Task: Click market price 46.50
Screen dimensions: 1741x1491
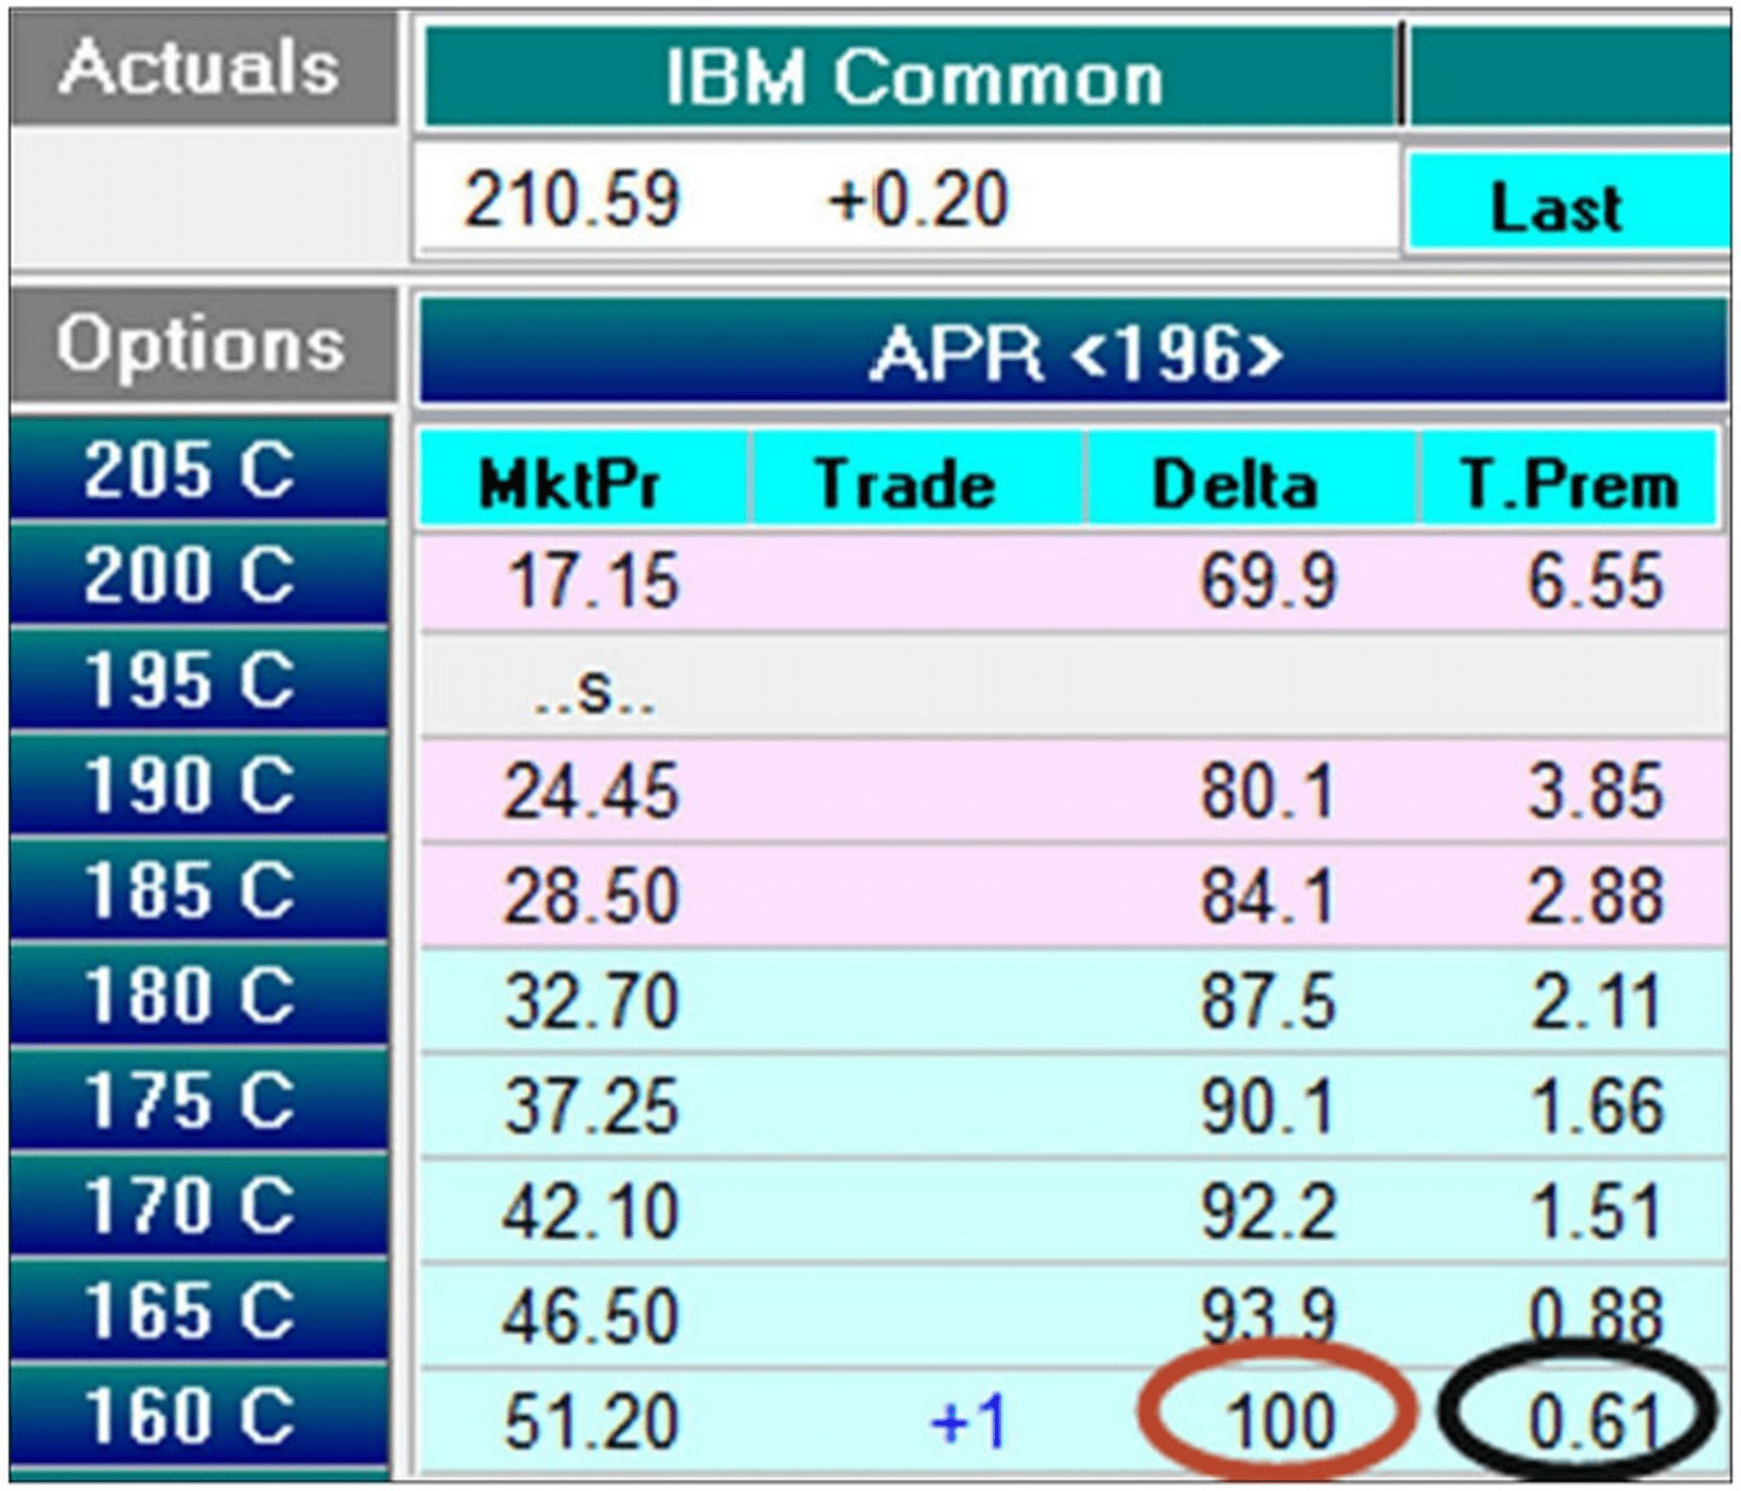Action: (x=591, y=1317)
